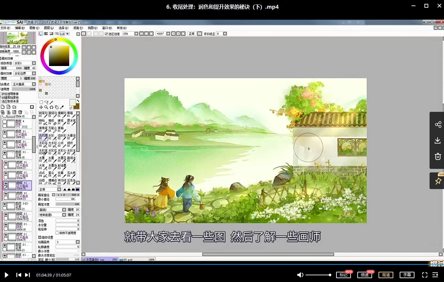Screen dimensions: 444x282
Task: Click the 字幕 subtitles button
Action: 407,275
